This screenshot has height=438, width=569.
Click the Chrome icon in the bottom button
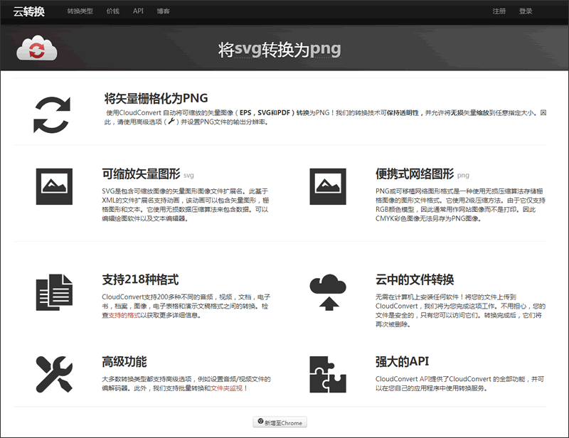(x=262, y=422)
